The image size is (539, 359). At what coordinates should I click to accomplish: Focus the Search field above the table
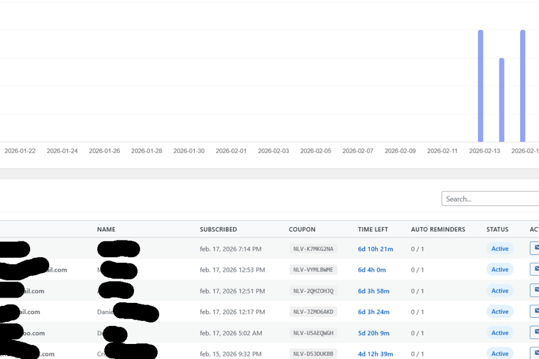pos(490,199)
